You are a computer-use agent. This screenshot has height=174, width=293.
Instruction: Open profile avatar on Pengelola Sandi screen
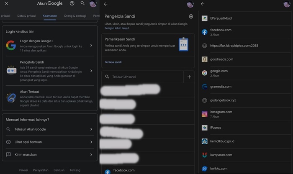(190, 4)
